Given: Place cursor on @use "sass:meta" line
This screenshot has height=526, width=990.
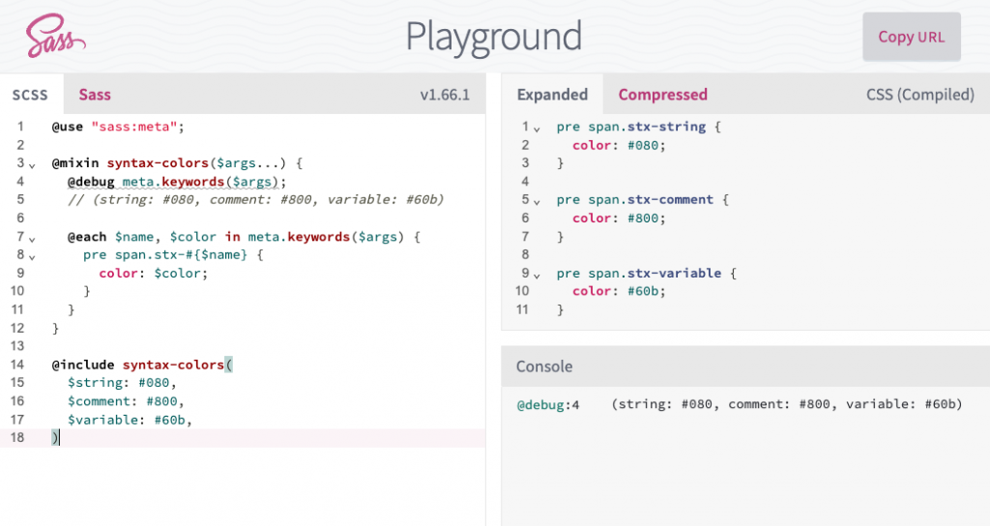Looking at the screenshot, I should [x=118, y=127].
